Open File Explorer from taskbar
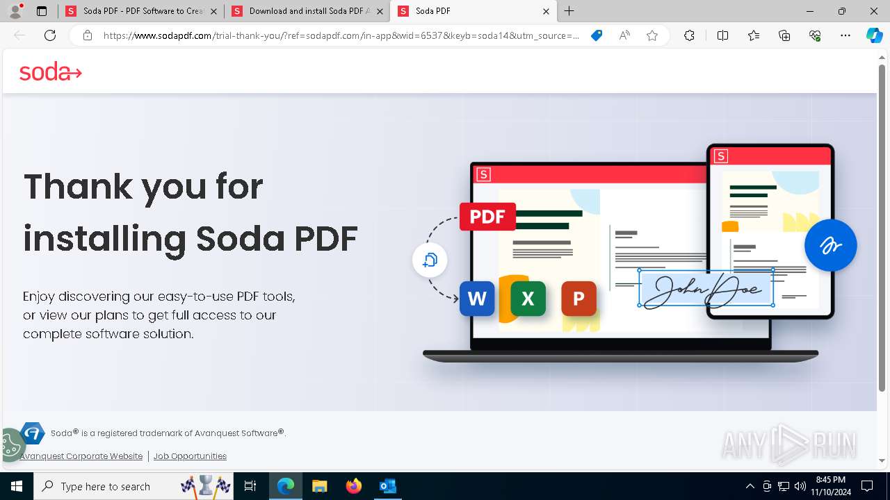The width and height of the screenshot is (890, 500). click(x=320, y=486)
